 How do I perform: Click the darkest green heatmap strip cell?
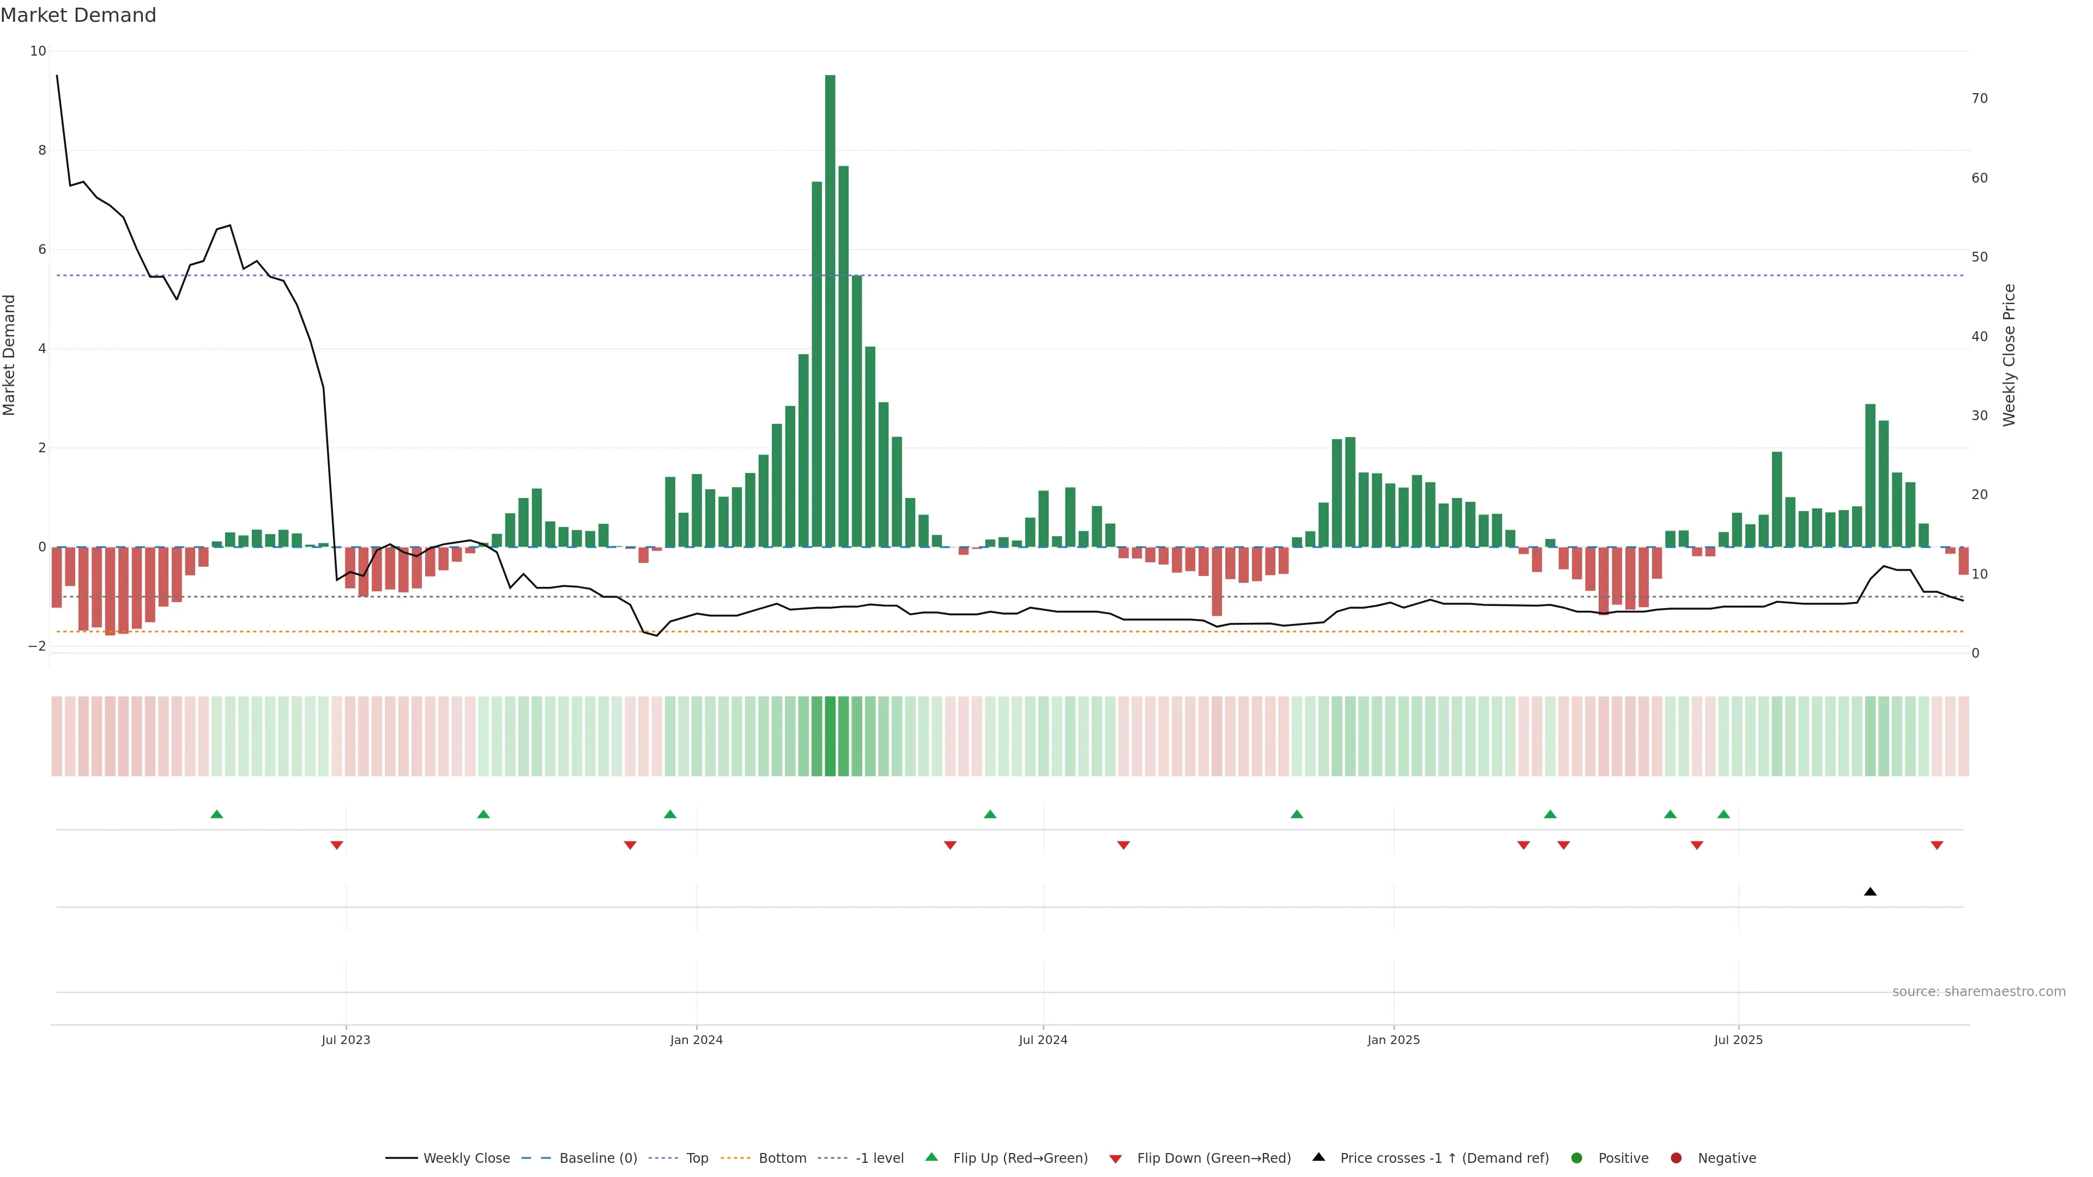tap(830, 736)
